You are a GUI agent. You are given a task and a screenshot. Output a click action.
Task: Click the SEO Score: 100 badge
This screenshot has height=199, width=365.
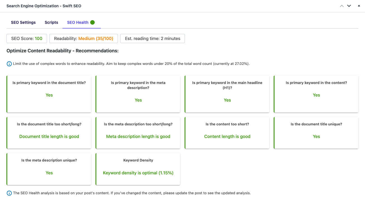tap(27, 39)
